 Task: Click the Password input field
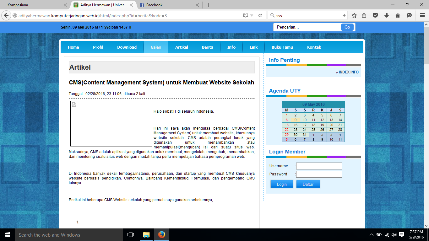pyautogui.click(x=319, y=174)
